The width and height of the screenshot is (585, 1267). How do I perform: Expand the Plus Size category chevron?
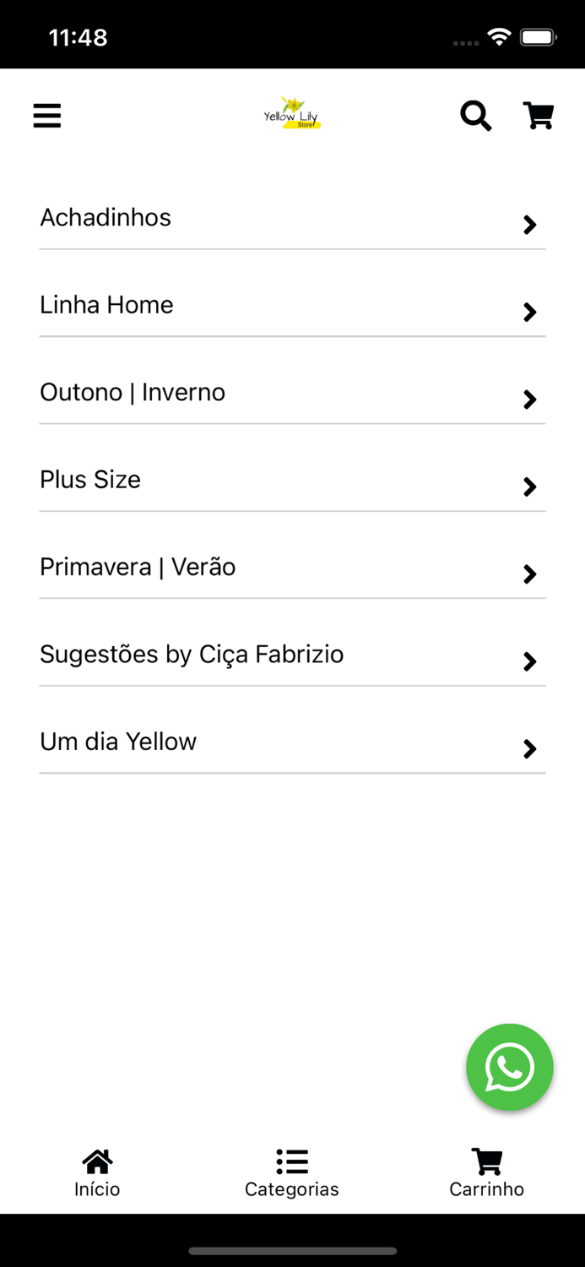tap(530, 487)
